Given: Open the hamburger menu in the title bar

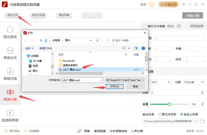Looking at the screenshot, I should [184, 4].
